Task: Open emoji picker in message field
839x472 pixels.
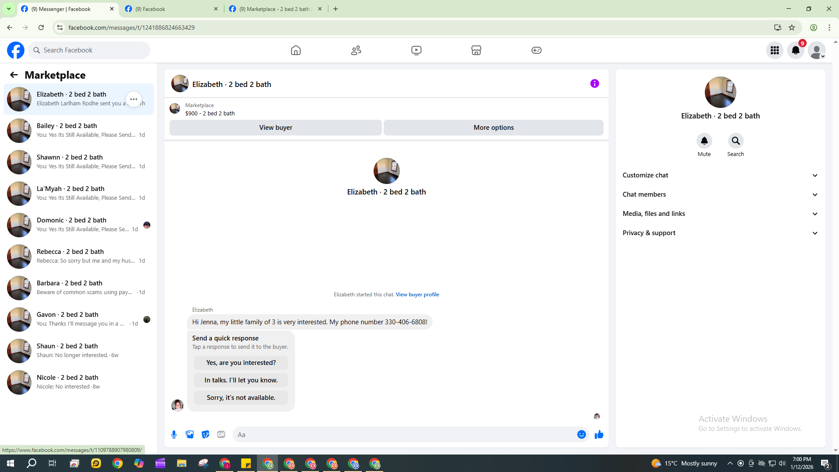Action: (581, 434)
